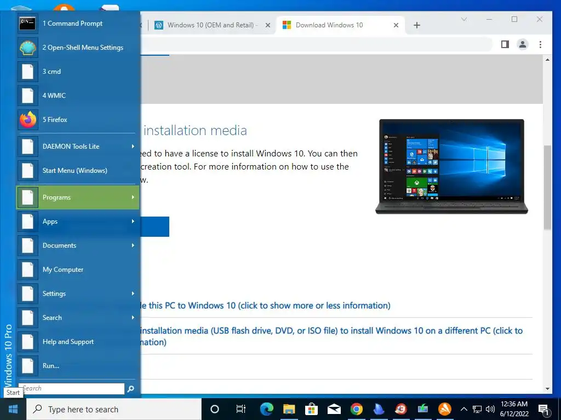Click the Windows 10 laptop image
Image resolution: width=561 pixels, height=420 pixels.
[x=451, y=166]
